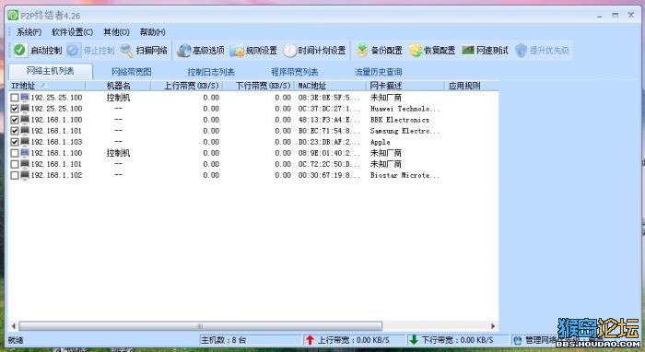Click the 备份配置 backup icon
The width and height of the screenshot is (645, 352).
362,50
